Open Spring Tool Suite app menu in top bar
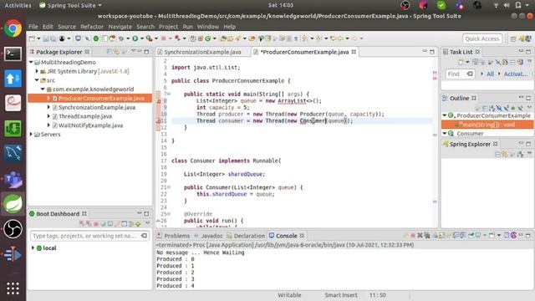 click(71, 5)
